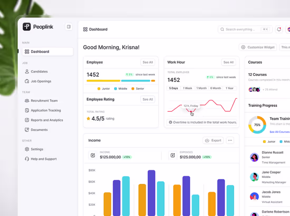Select the Job Openings icon
This screenshot has height=216, width=290.
click(27, 81)
